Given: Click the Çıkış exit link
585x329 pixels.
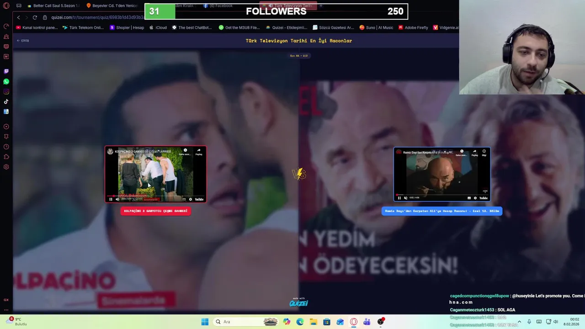Looking at the screenshot, I should pyautogui.click(x=23, y=41).
